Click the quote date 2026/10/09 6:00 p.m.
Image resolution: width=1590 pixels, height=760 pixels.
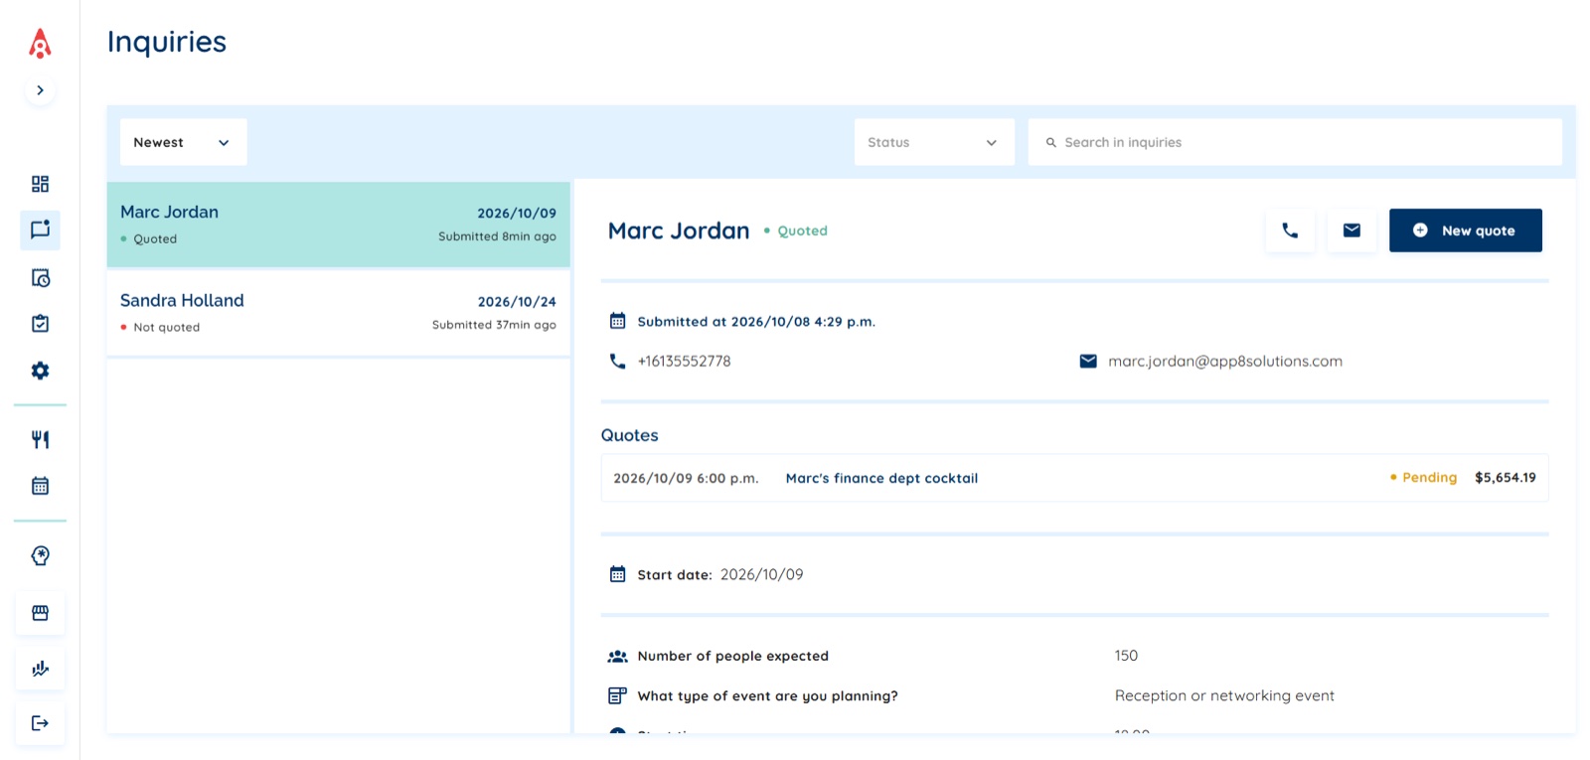pyautogui.click(x=686, y=478)
